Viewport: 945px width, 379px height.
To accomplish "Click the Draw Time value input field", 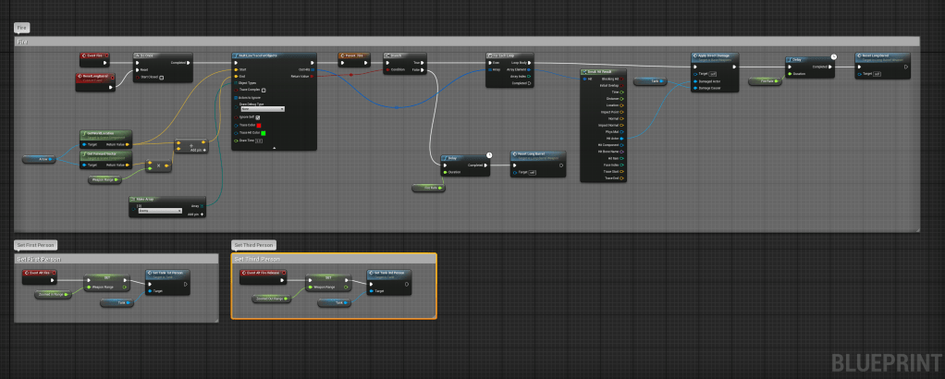I will 261,141.
